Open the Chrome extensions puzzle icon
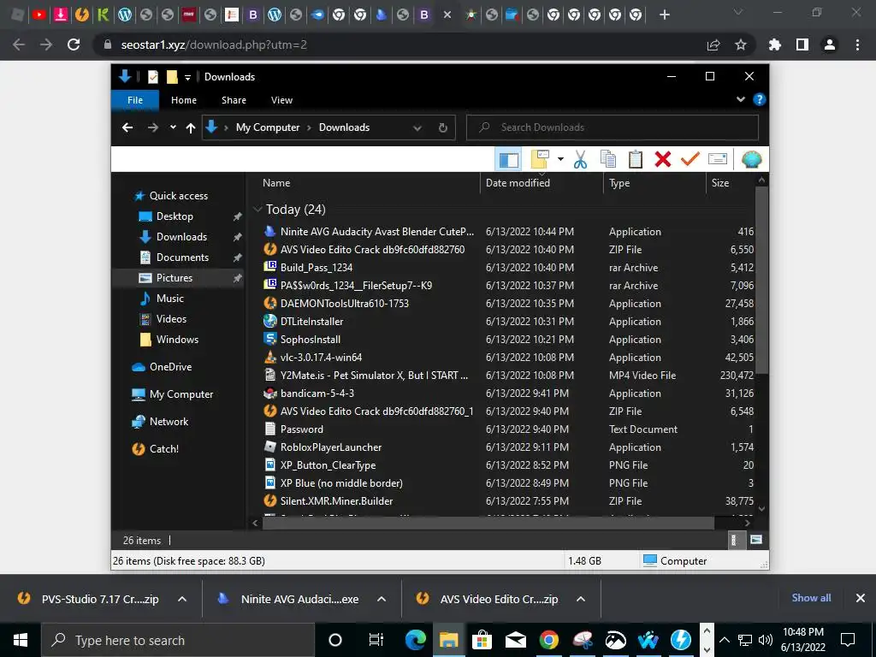Viewport: 876px width, 657px height. click(x=775, y=44)
